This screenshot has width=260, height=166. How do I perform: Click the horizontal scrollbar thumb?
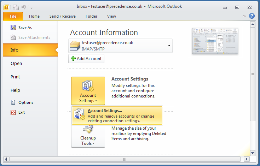click(125, 159)
